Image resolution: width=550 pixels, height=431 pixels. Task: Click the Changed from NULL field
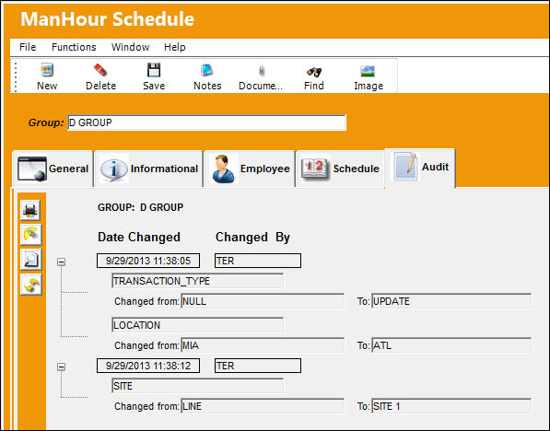[263, 301]
